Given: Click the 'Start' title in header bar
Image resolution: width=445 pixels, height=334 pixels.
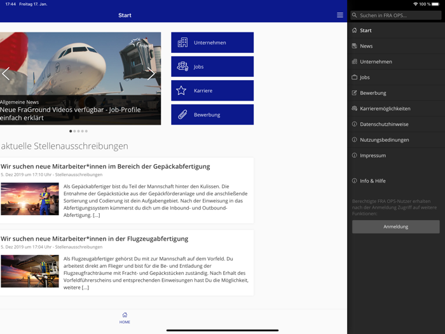Looking at the screenshot, I should [x=125, y=15].
